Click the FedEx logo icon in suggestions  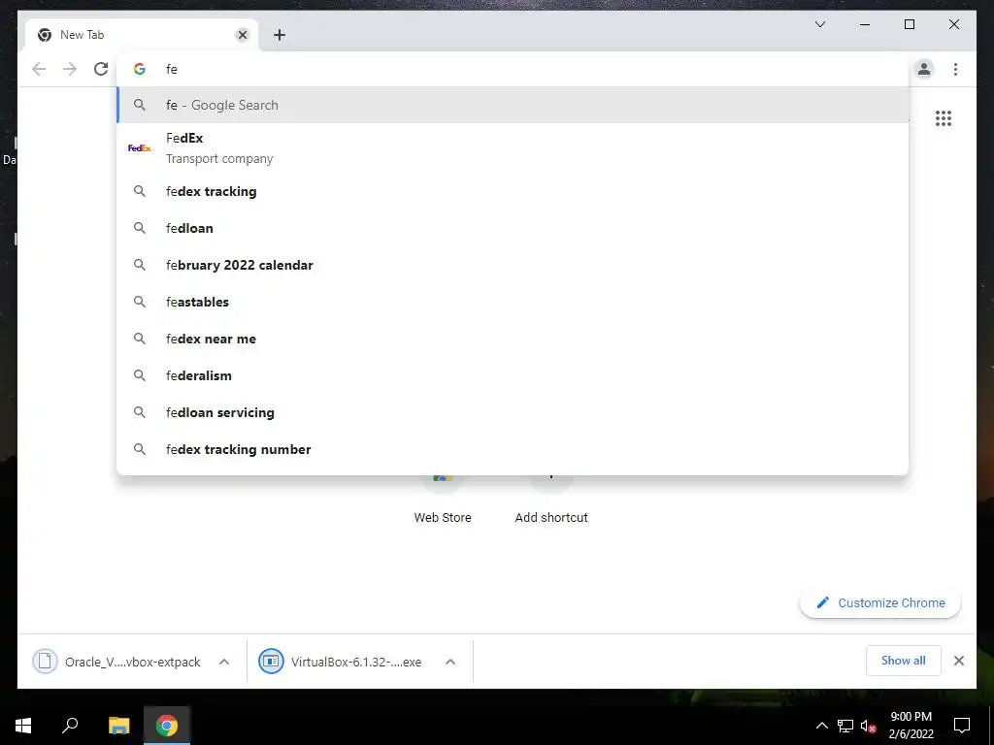[140, 148]
